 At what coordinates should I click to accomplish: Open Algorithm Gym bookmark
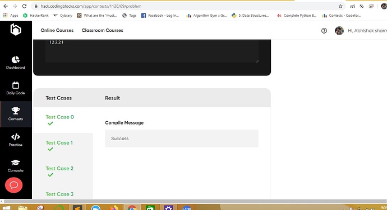206,16
